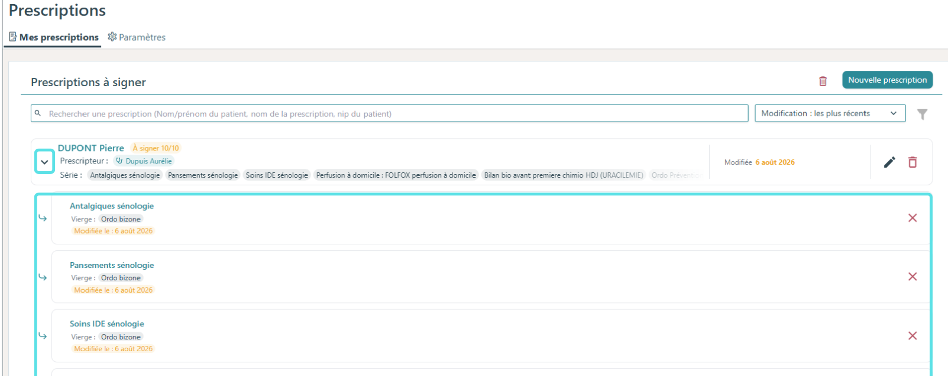This screenshot has height=376, width=948.
Task: Open the Antalgiques sénologie prescription title
Action: pos(112,206)
